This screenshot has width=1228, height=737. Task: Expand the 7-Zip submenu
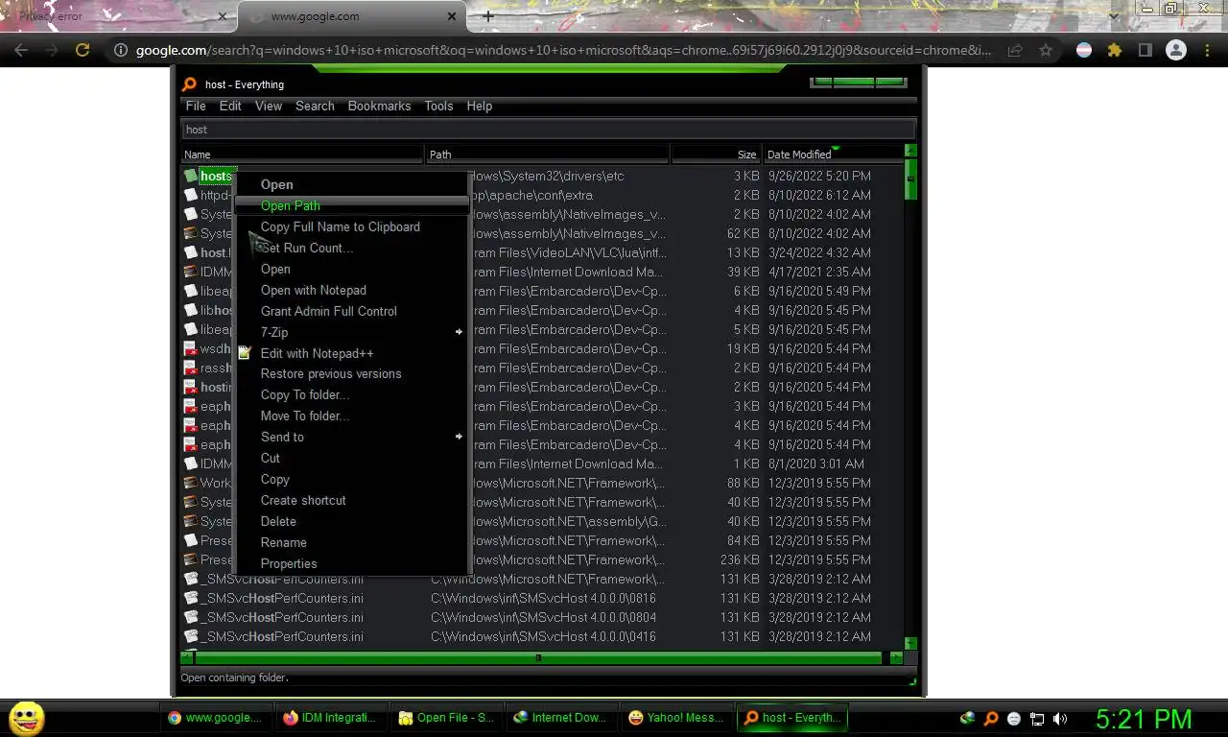pos(351,332)
